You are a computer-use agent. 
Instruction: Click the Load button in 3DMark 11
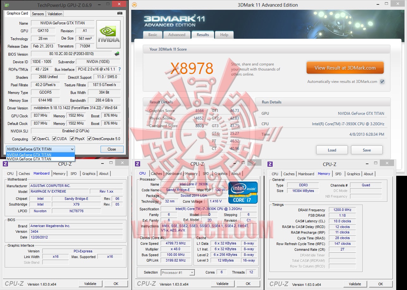click(332, 150)
